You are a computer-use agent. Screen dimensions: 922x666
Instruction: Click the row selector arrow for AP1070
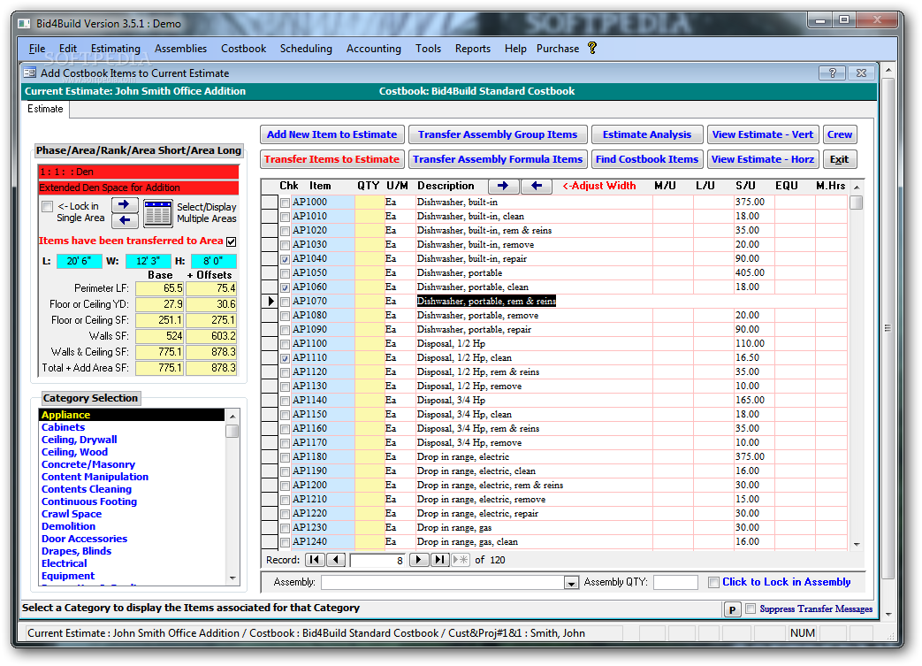tap(271, 302)
